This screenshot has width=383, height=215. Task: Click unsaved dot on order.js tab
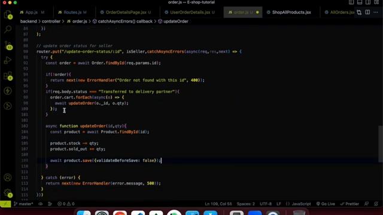(x=257, y=13)
